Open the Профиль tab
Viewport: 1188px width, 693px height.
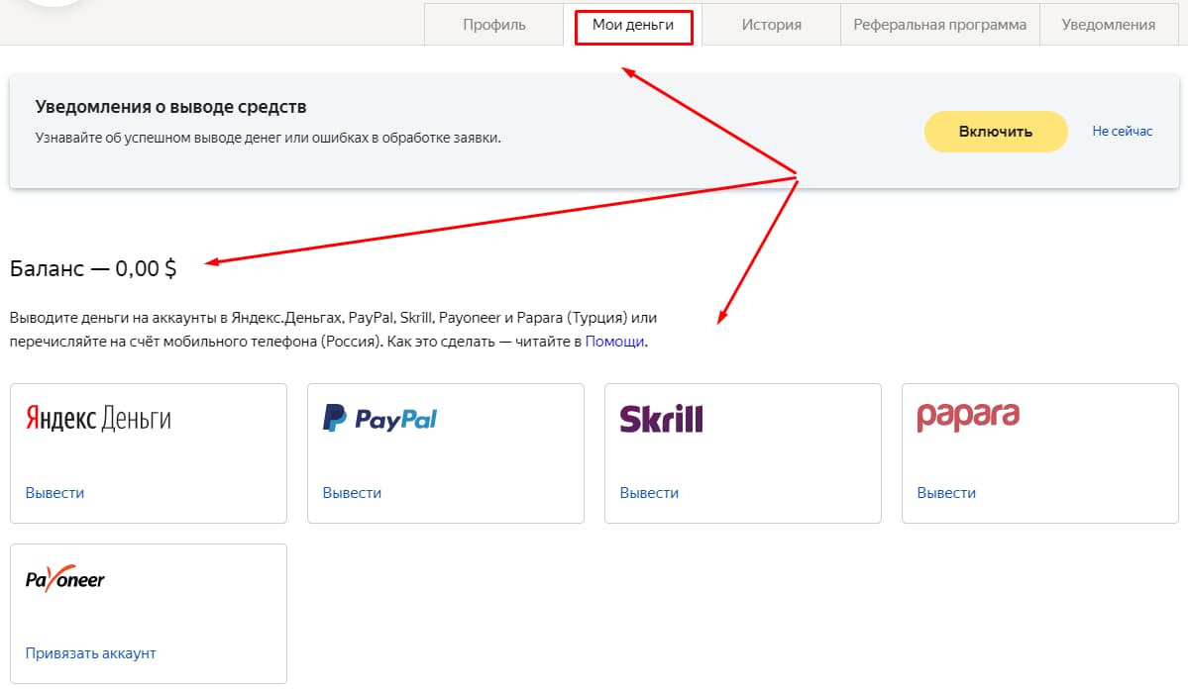click(x=493, y=25)
